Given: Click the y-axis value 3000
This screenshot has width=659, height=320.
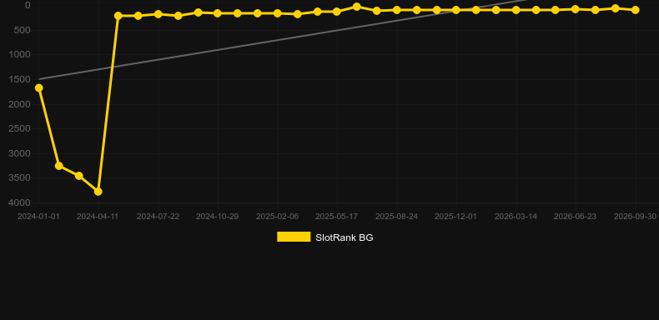Looking at the screenshot, I should (x=20, y=153).
